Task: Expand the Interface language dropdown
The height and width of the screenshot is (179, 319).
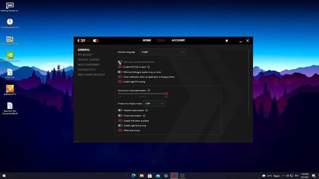Action: [x=163, y=52]
